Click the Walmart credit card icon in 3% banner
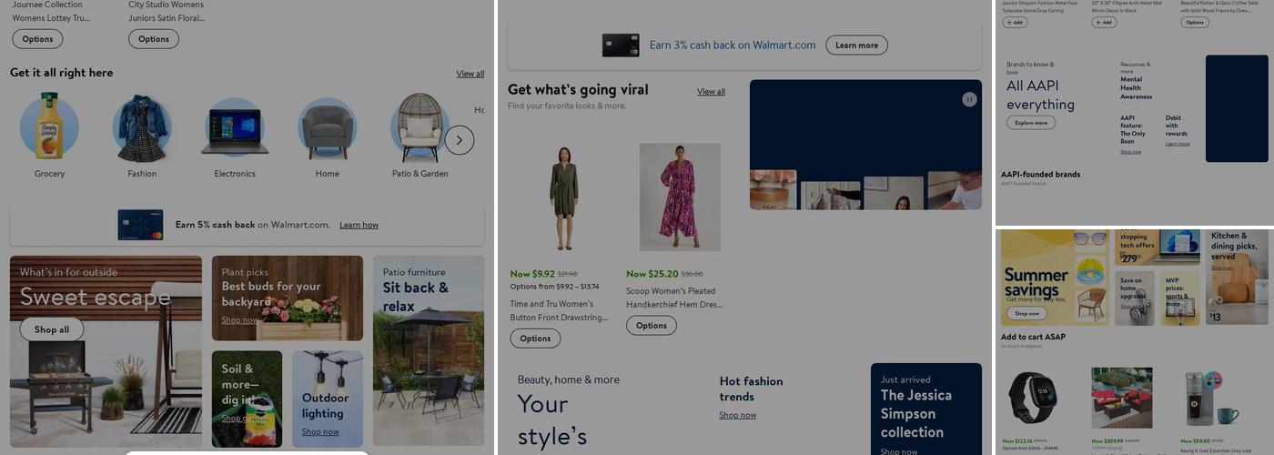The width and height of the screenshot is (1274, 455). coord(621,45)
